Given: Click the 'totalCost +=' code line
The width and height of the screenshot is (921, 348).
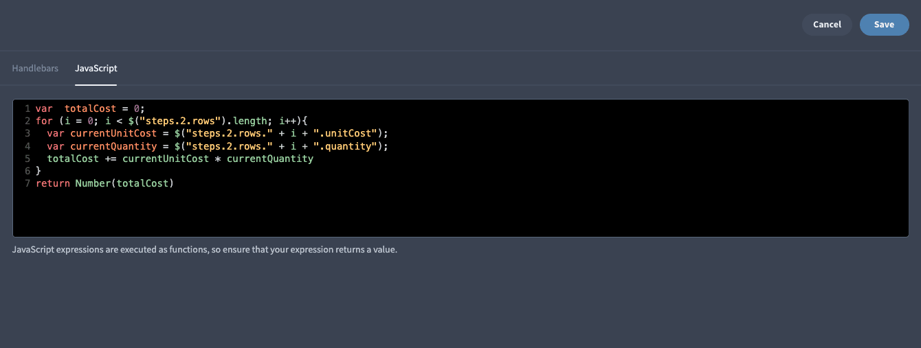Looking at the screenshot, I should coord(180,159).
